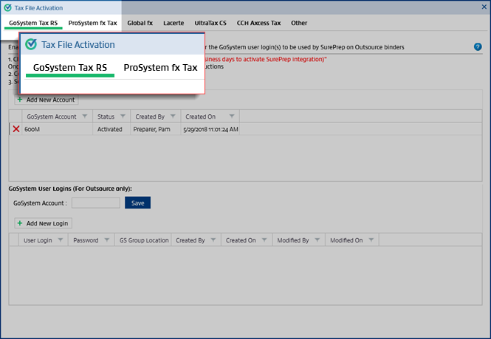Click filter icon on Status column
Image resolution: width=491 pixels, height=339 pixels.
pos(123,116)
